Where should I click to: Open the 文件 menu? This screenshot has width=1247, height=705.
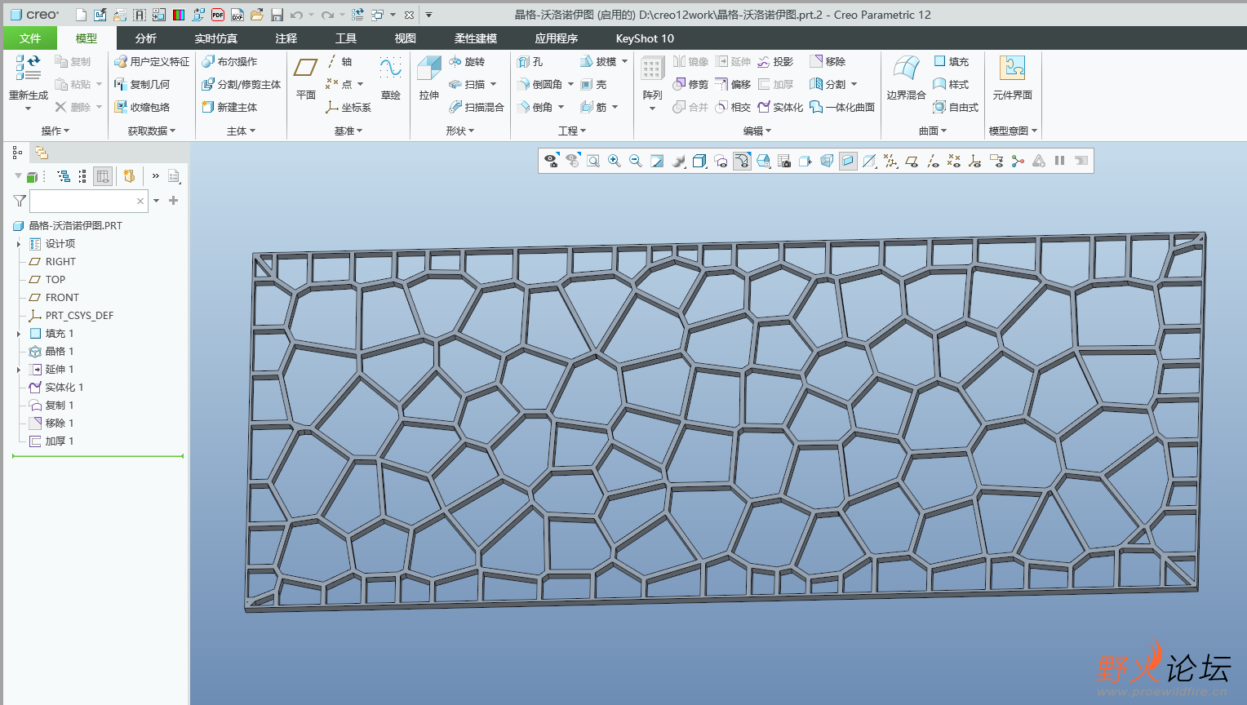tap(30, 38)
